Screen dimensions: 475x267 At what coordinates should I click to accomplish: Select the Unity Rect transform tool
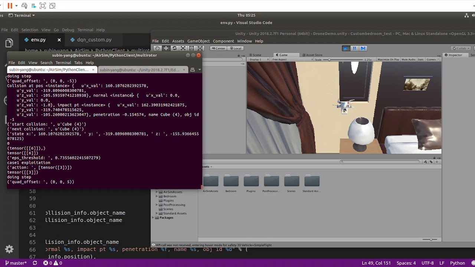(191, 48)
